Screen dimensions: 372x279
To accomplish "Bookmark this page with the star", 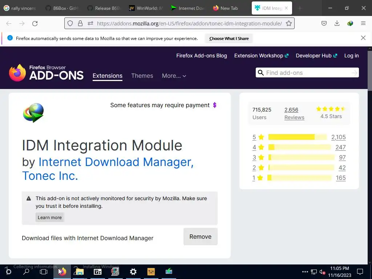I will [x=289, y=23].
